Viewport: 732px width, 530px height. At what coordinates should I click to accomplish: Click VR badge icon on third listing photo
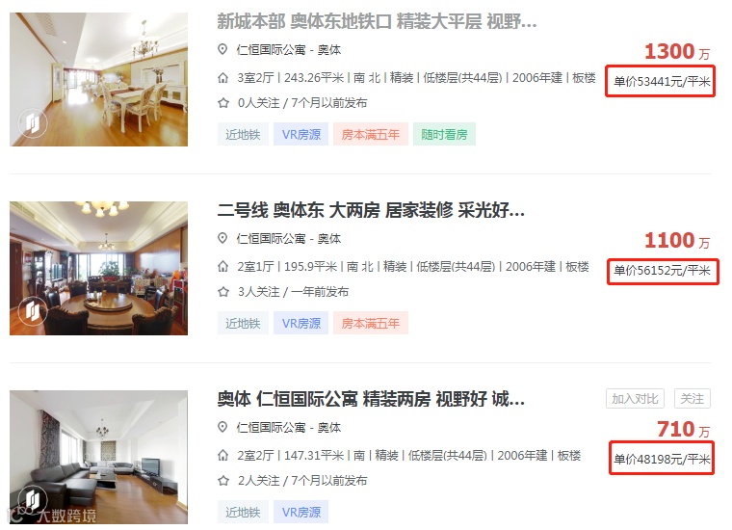(x=33, y=500)
